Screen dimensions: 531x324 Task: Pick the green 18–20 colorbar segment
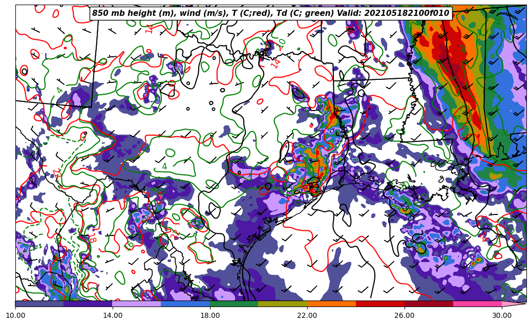pos(234,304)
